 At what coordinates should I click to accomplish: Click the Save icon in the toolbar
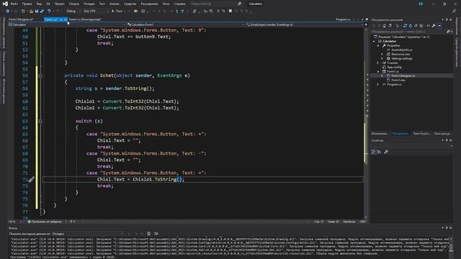click(x=37, y=11)
